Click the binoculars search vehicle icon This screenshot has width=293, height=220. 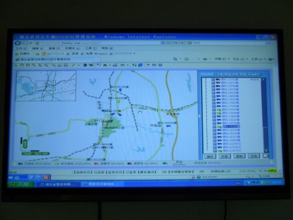tap(105, 65)
